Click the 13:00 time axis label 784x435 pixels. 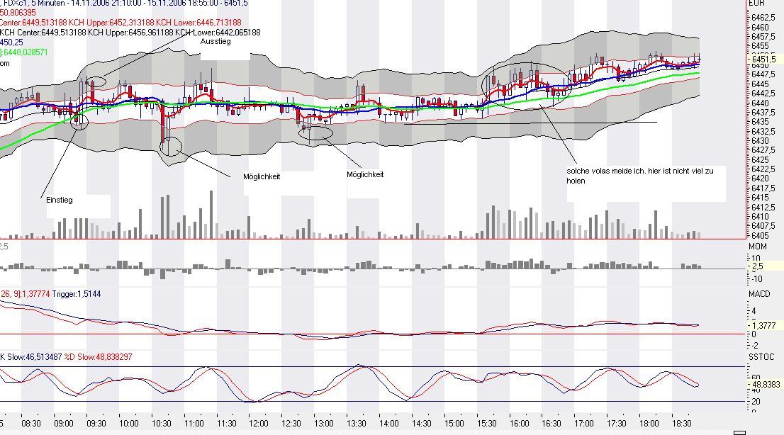click(x=323, y=424)
